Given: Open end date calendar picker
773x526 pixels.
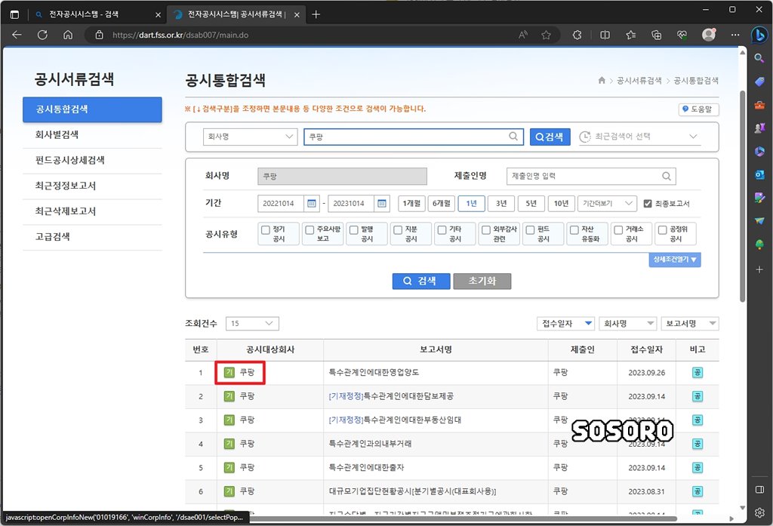Looking at the screenshot, I should (x=382, y=203).
